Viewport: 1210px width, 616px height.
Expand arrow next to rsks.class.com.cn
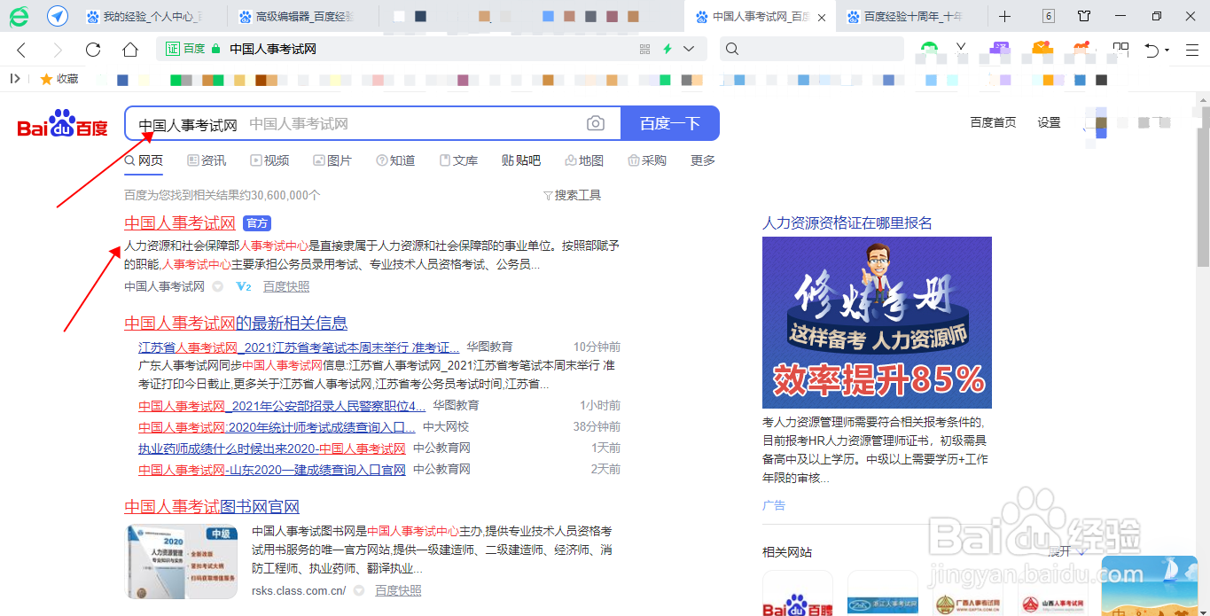tap(359, 590)
